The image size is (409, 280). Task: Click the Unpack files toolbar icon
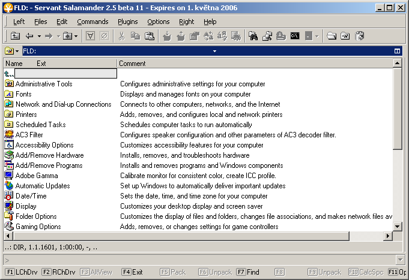[181, 36]
